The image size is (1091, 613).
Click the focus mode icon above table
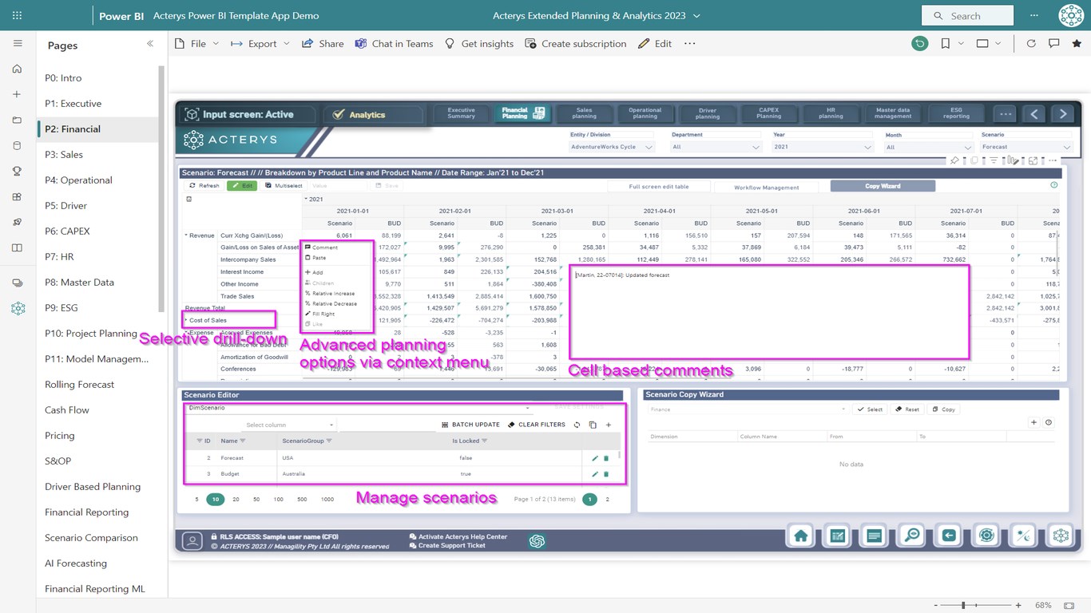[x=1033, y=161]
